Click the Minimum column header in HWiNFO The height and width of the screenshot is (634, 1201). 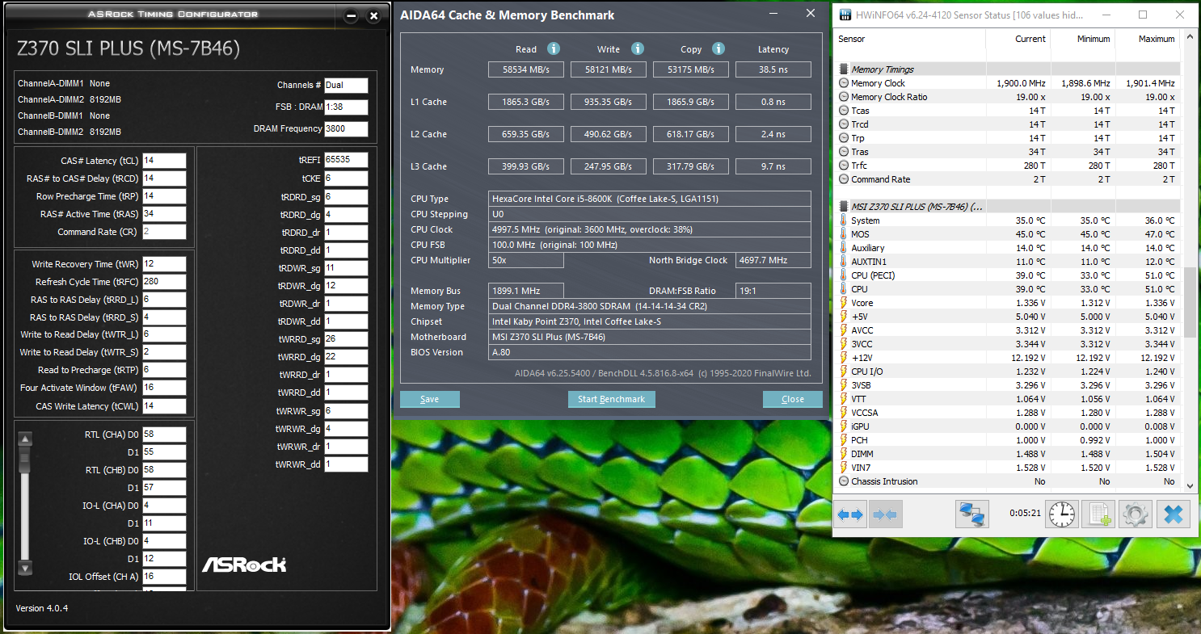click(1094, 39)
